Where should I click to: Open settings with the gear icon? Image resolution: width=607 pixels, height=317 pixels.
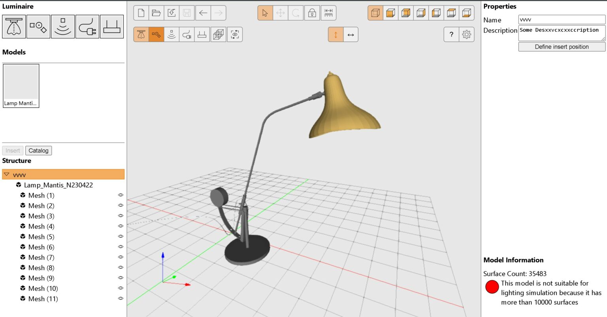click(x=466, y=35)
